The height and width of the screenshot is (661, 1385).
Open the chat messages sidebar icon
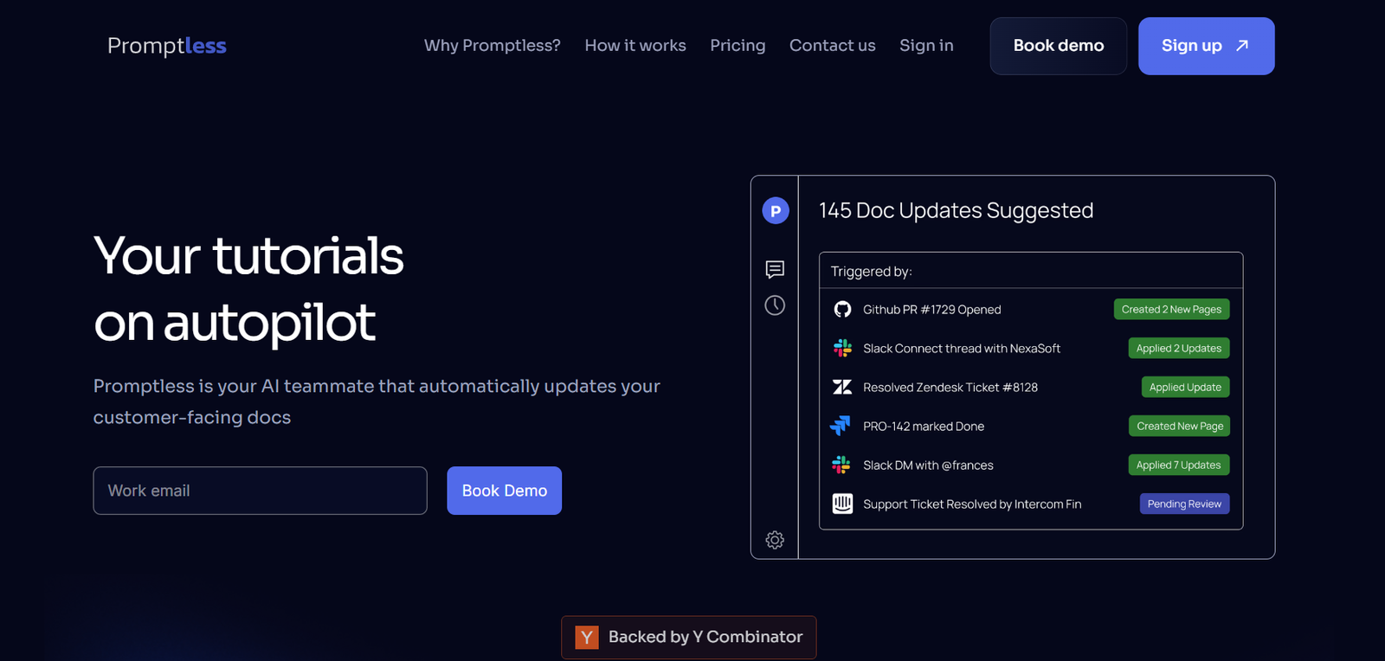[x=775, y=269]
